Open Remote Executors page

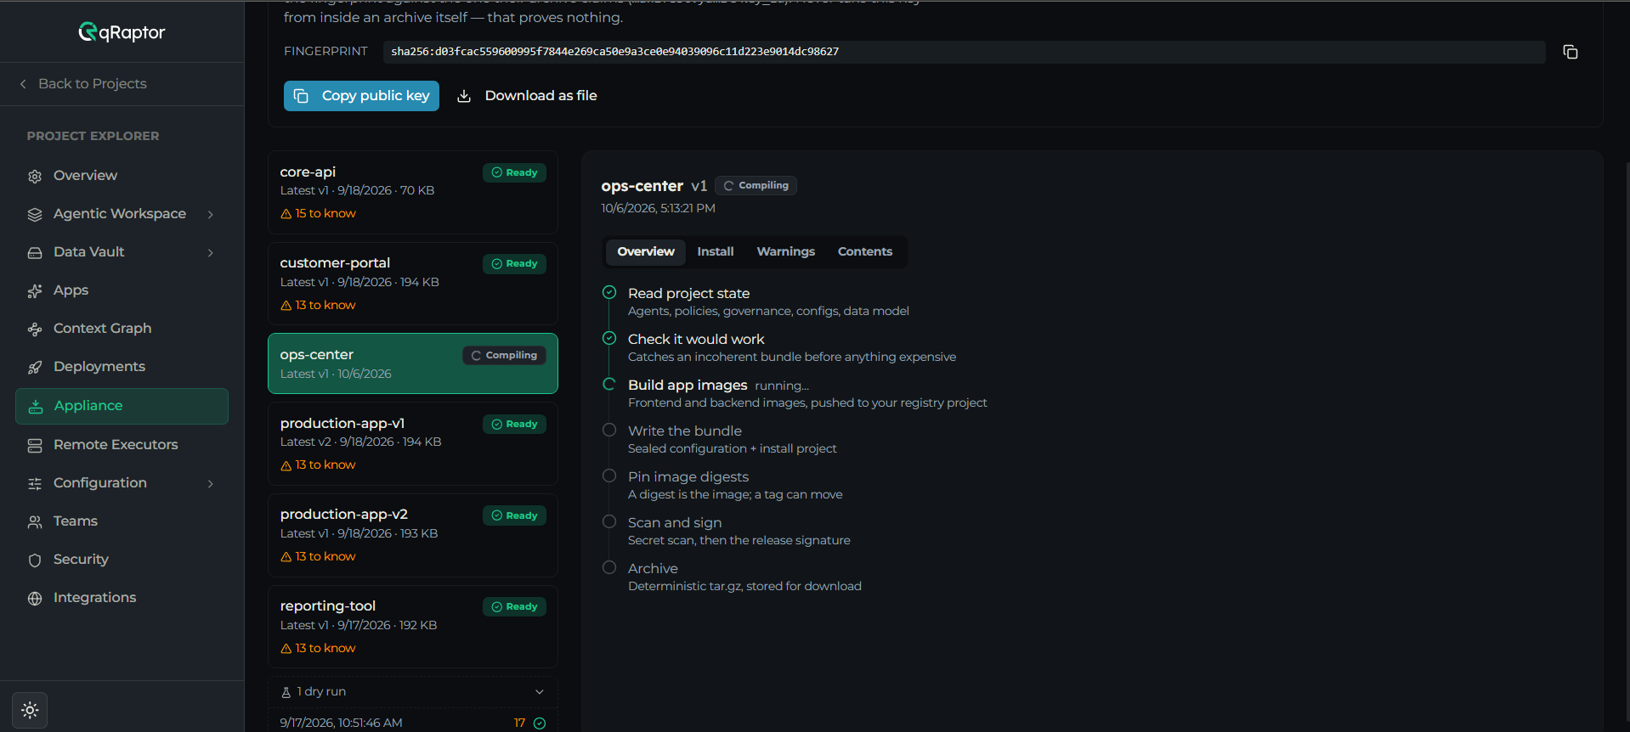(x=122, y=445)
